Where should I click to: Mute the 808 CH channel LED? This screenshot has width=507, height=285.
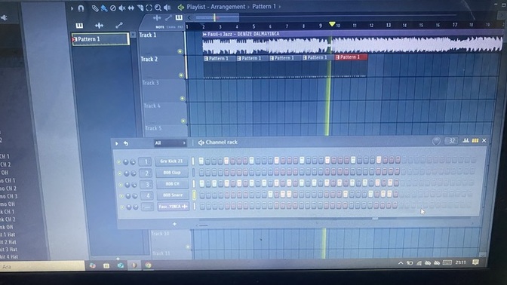[x=121, y=185]
